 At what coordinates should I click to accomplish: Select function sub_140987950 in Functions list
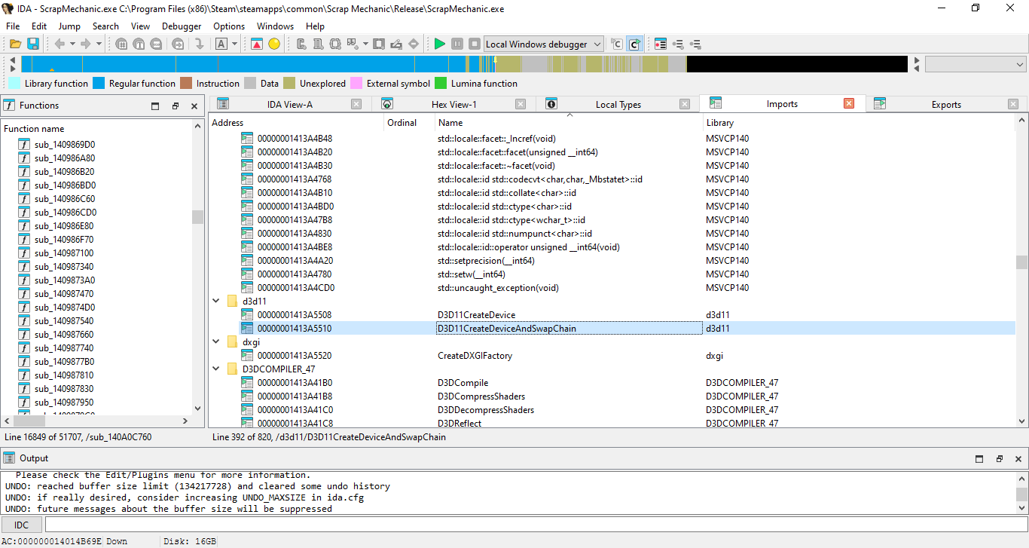pyautogui.click(x=64, y=403)
